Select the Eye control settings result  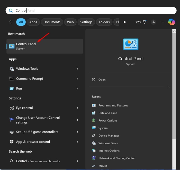click(45, 108)
